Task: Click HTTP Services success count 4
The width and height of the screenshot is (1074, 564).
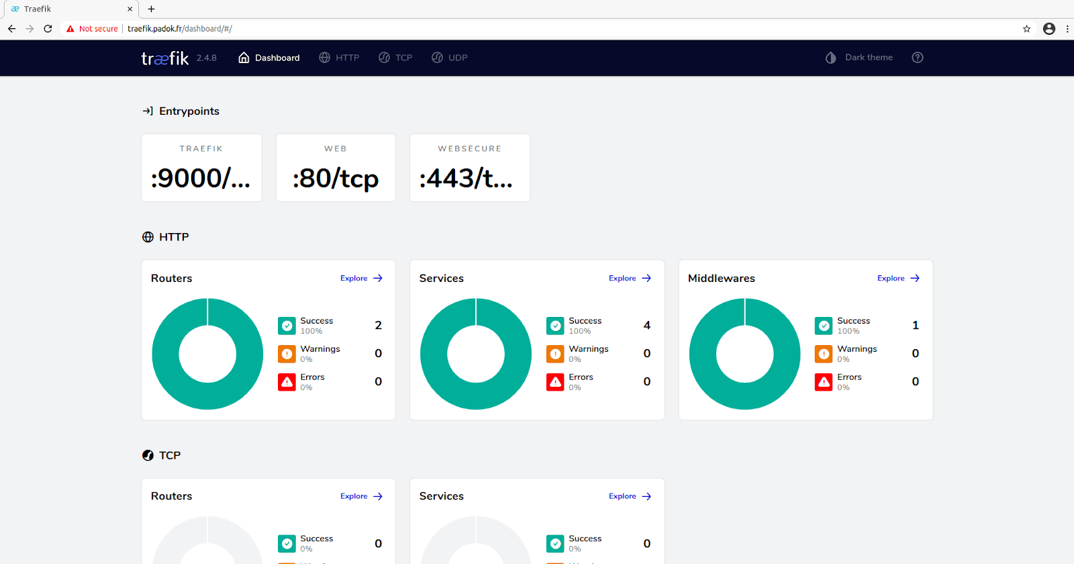Action: point(647,326)
